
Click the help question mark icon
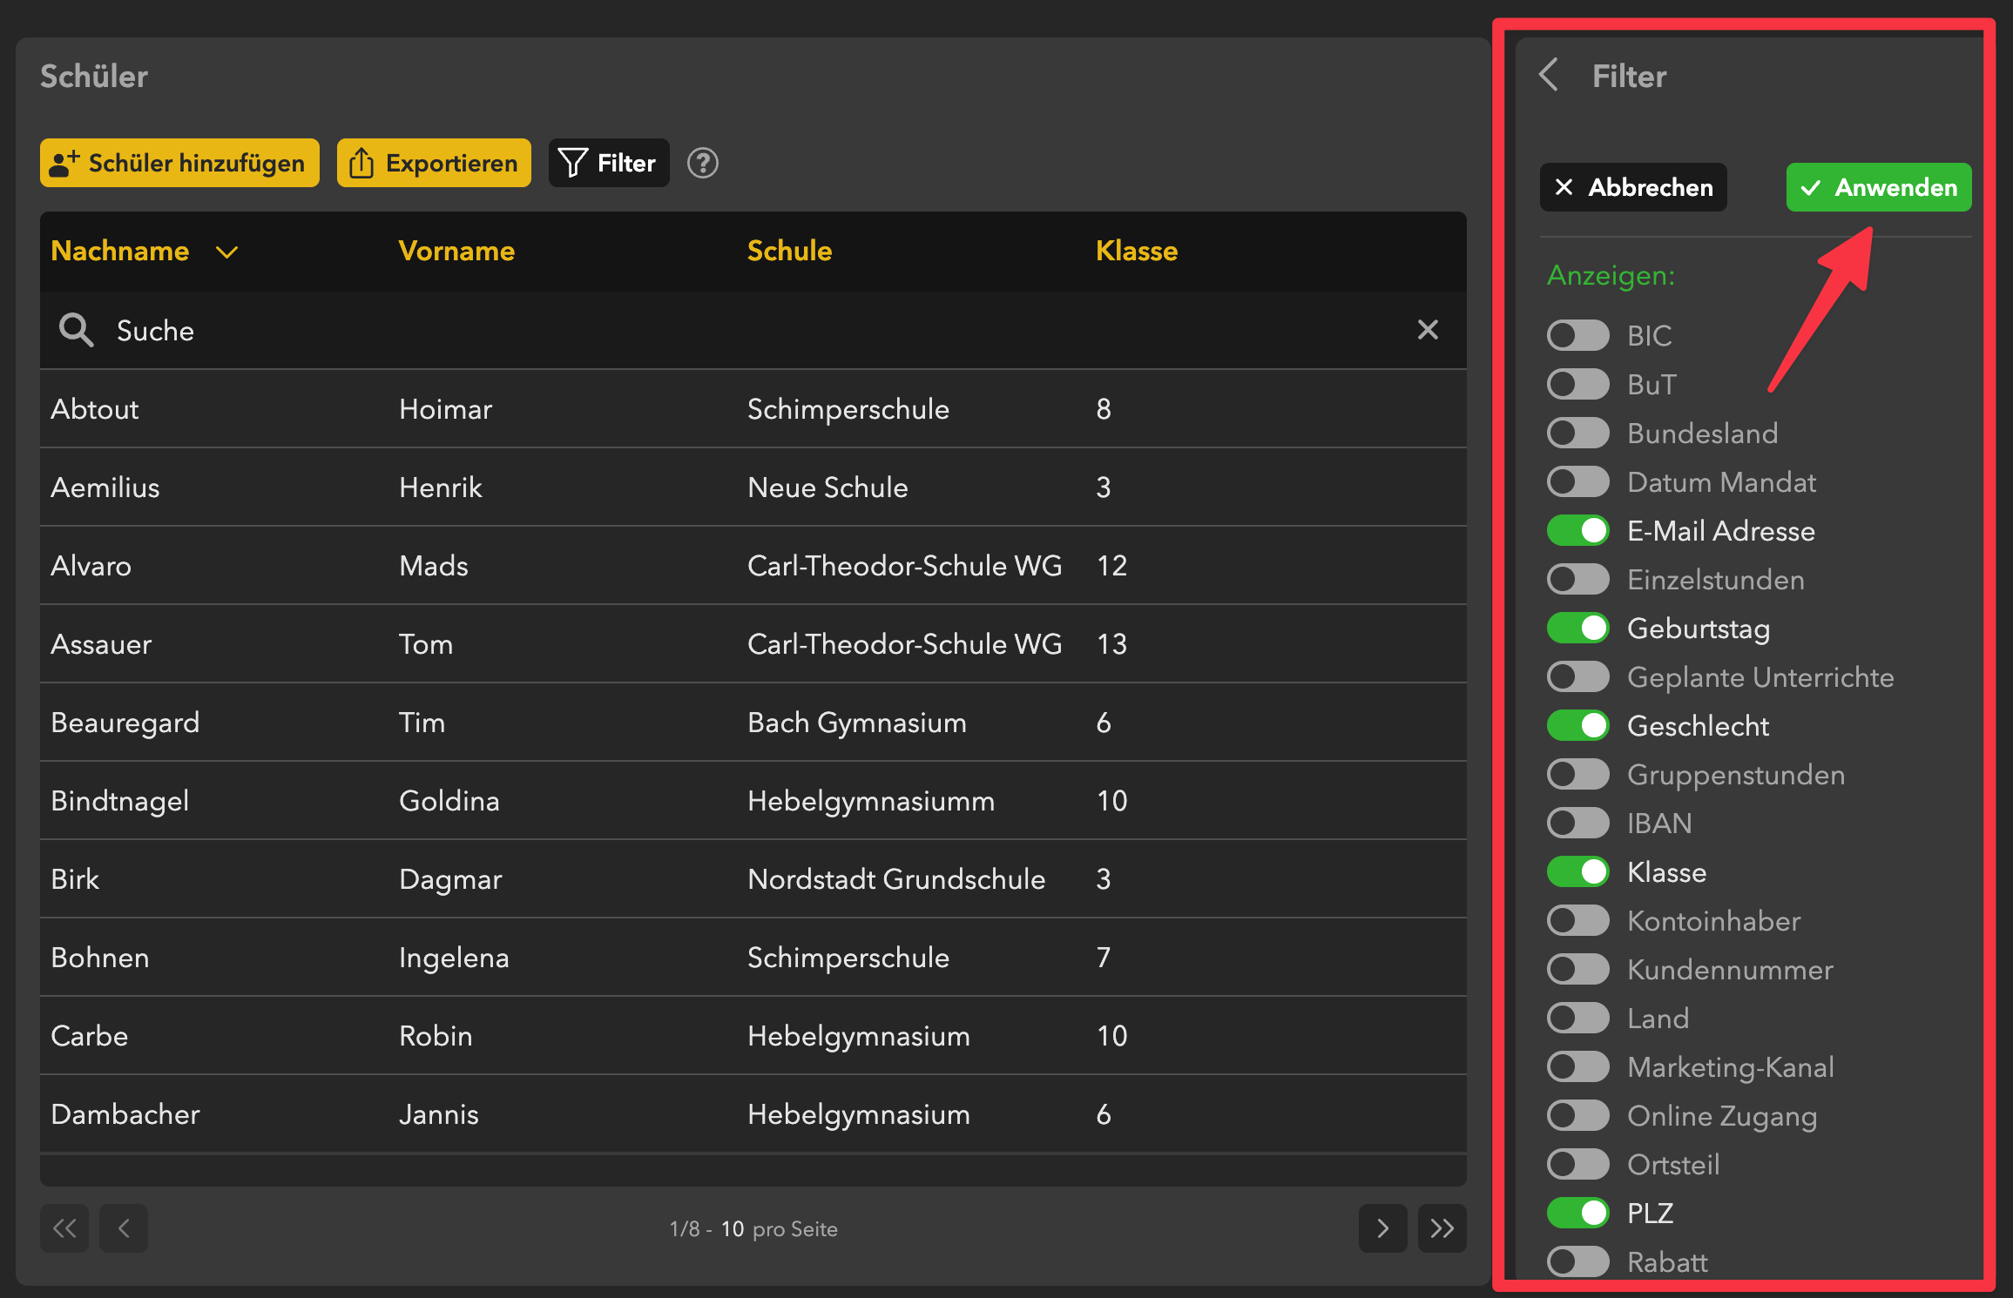click(702, 163)
